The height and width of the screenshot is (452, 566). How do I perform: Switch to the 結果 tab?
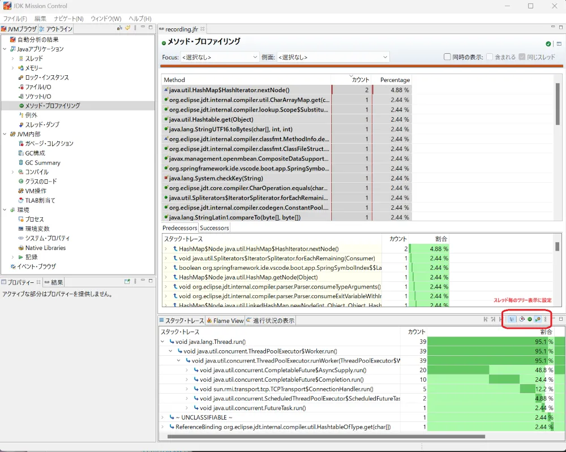pyautogui.click(x=54, y=282)
